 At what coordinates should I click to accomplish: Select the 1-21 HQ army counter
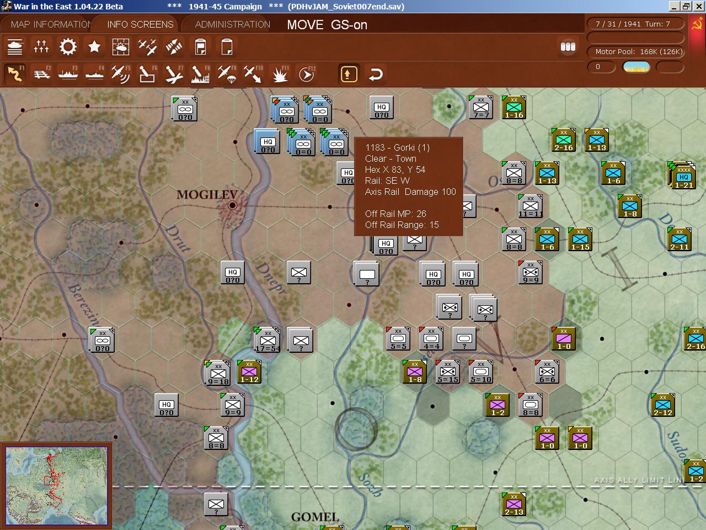684,177
